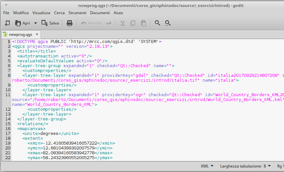
Task: Click the evaluateDefaultValues line
Action: point(62,61)
